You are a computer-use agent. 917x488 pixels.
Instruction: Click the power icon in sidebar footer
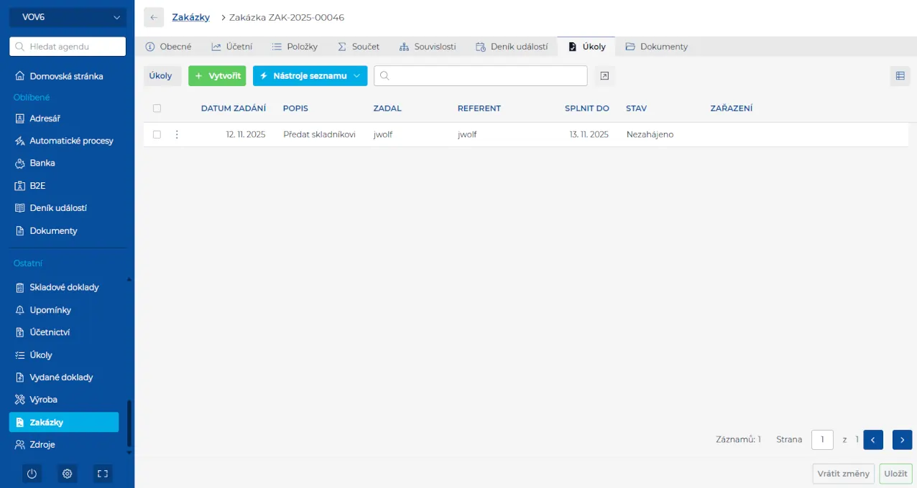32,474
